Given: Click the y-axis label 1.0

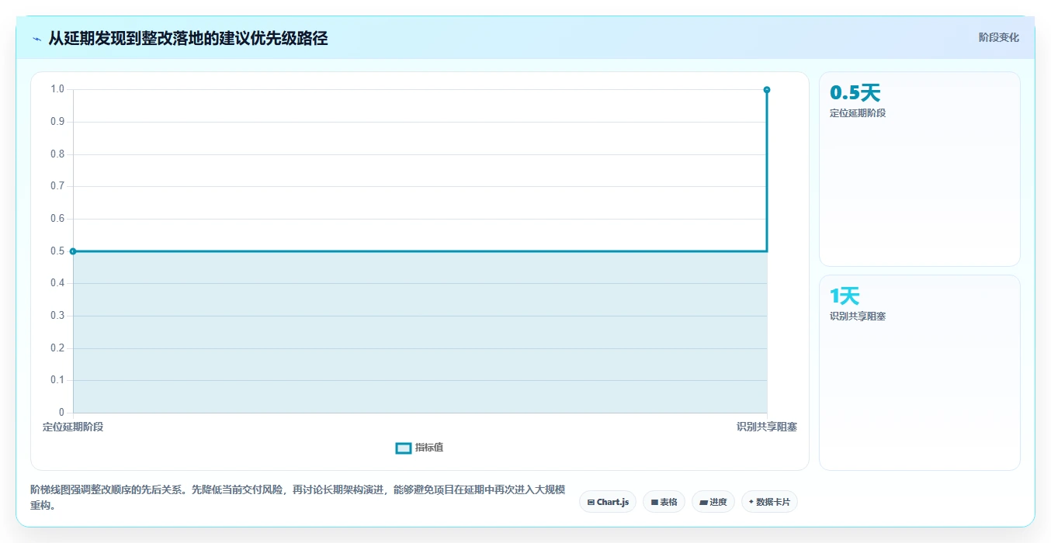Looking at the screenshot, I should click(57, 89).
